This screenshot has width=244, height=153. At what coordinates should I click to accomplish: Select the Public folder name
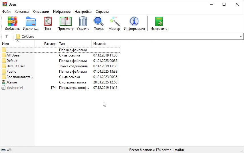click(11, 71)
